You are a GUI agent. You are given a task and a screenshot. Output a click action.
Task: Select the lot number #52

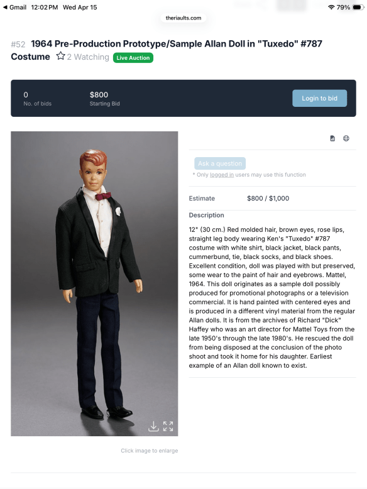[x=18, y=44]
